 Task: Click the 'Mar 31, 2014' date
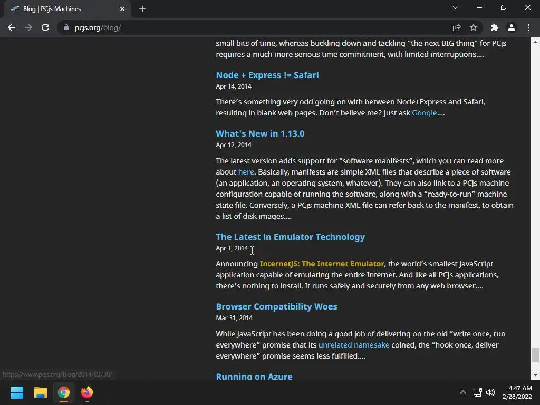pos(234,318)
